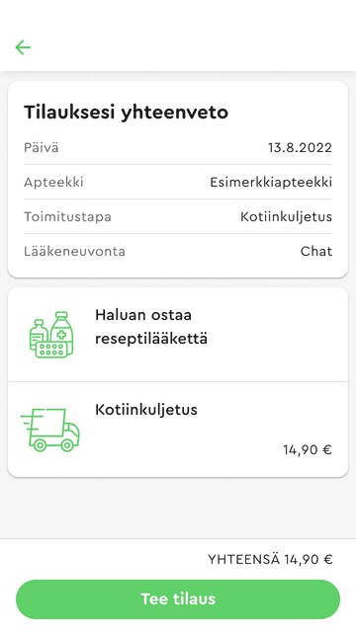Click the medicine bottles and pills icon
This screenshot has width=356, height=632.
pyautogui.click(x=51, y=335)
